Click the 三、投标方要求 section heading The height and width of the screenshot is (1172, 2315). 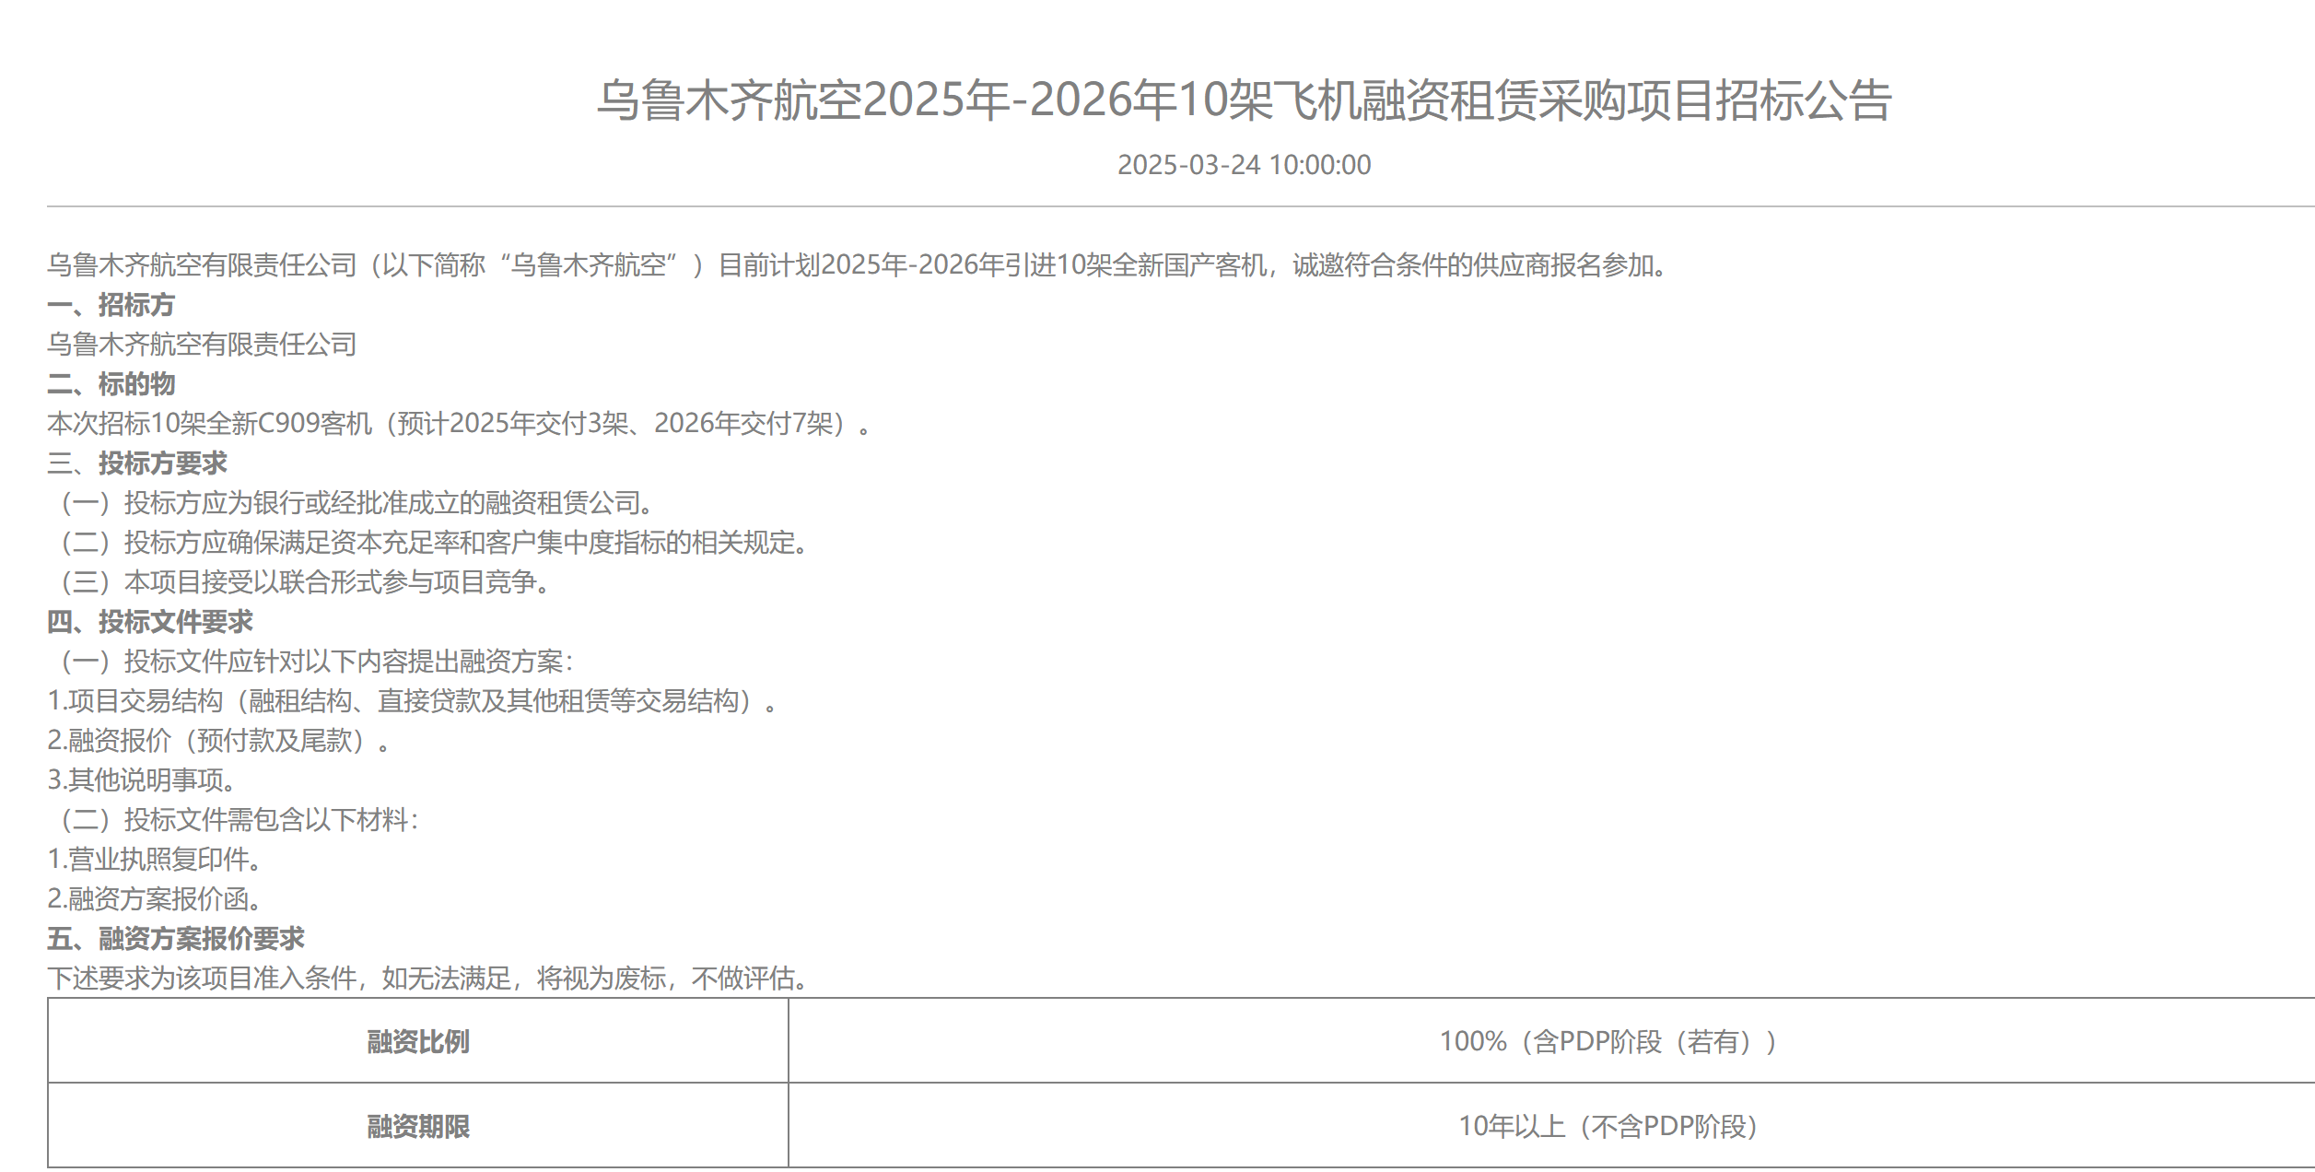(x=137, y=463)
